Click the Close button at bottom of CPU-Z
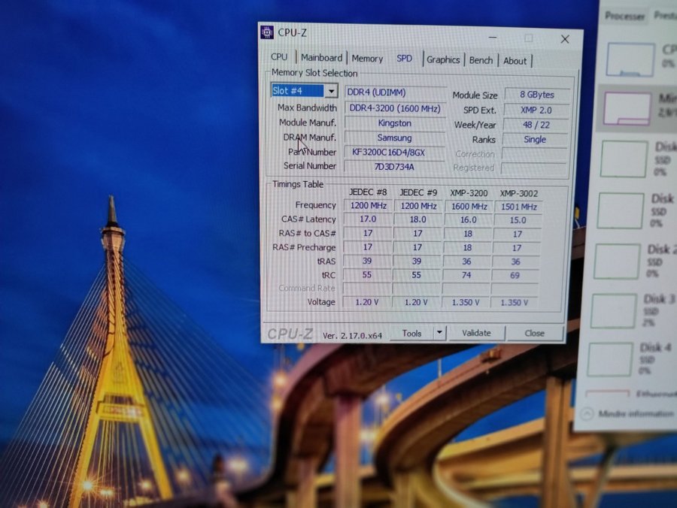 pyautogui.click(x=535, y=333)
